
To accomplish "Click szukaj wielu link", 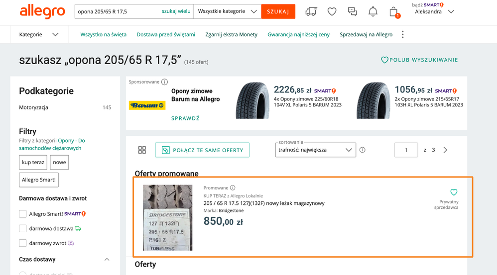I will (x=176, y=11).
